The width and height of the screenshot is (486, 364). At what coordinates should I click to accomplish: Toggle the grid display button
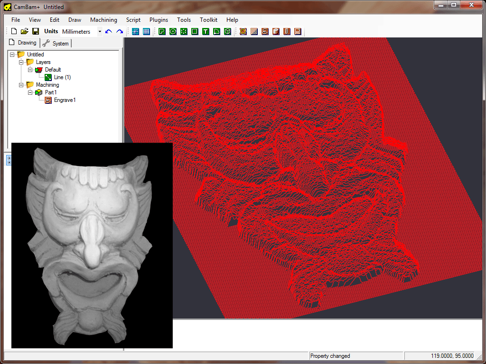pyautogui.click(x=146, y=31)
